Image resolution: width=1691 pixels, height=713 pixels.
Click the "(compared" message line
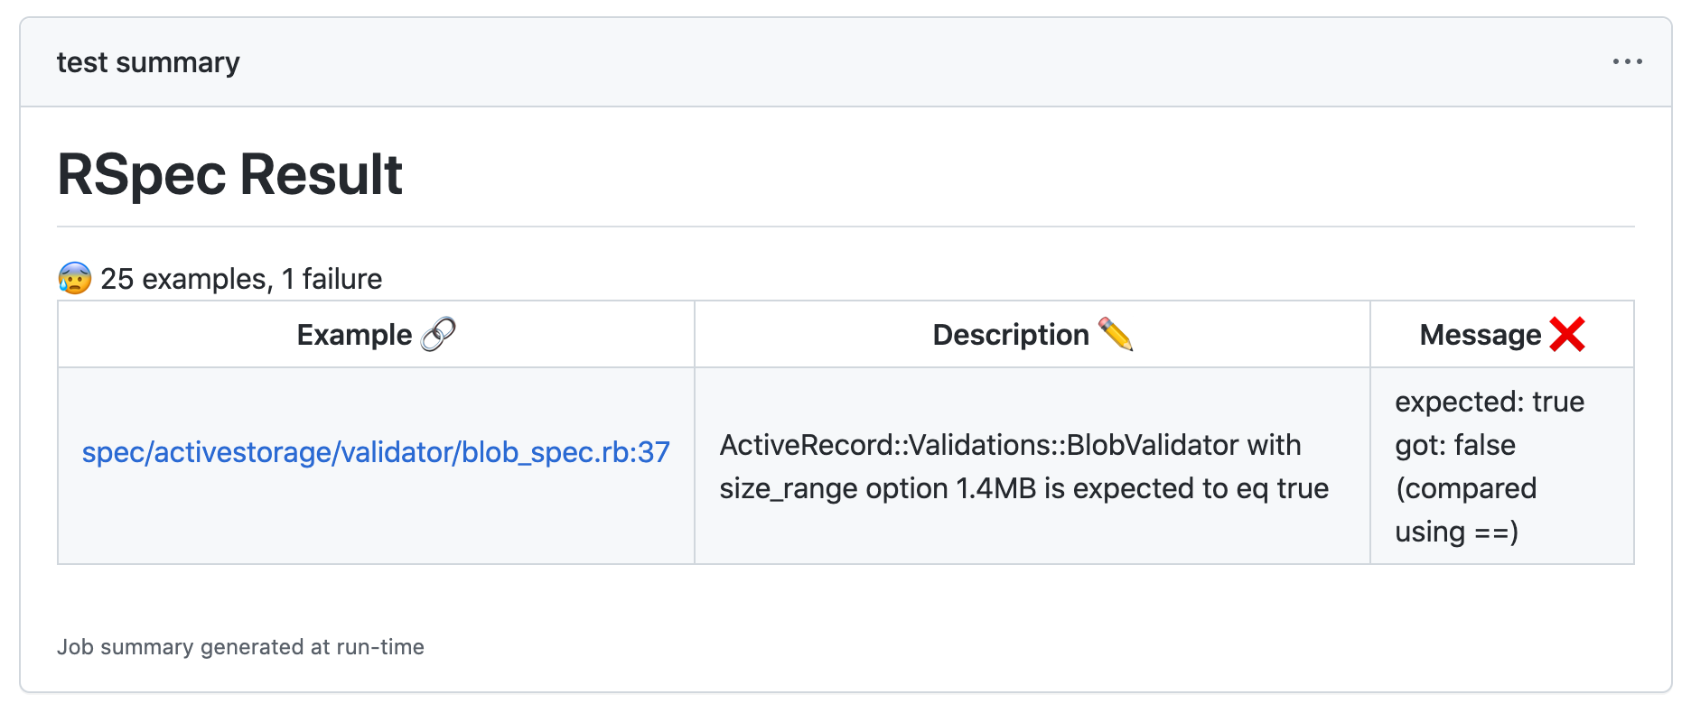pyautogui.click(x=1465, y=488)
